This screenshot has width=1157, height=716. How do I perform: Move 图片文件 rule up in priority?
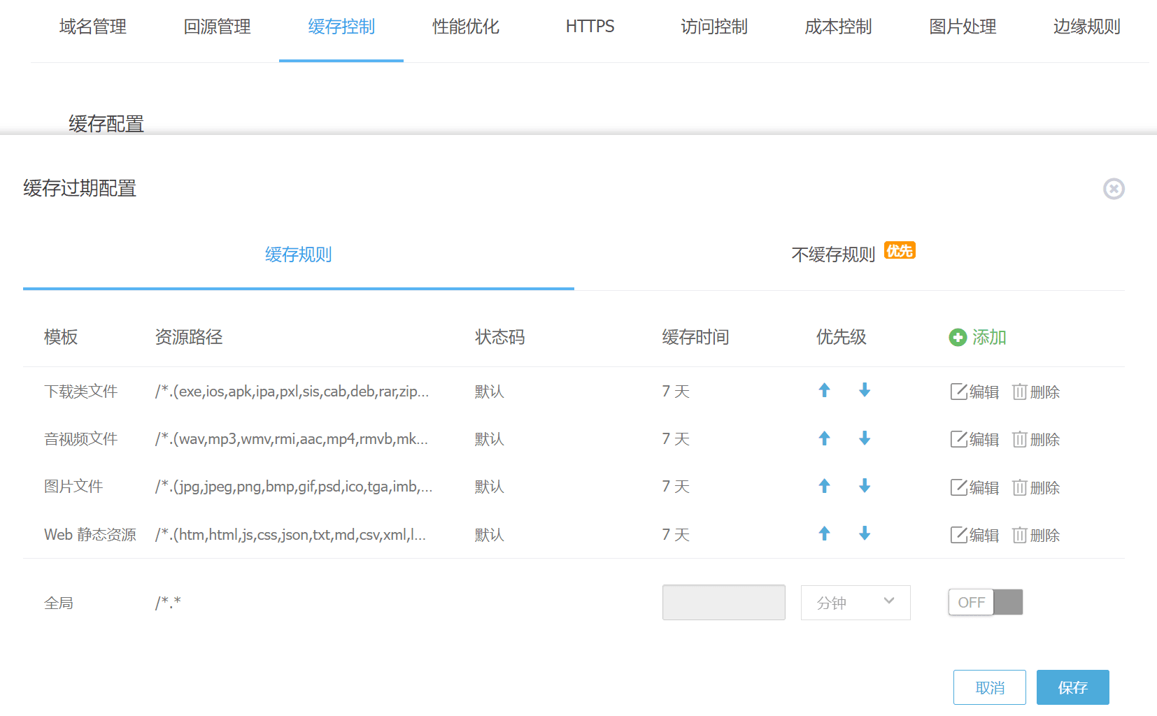824,486
